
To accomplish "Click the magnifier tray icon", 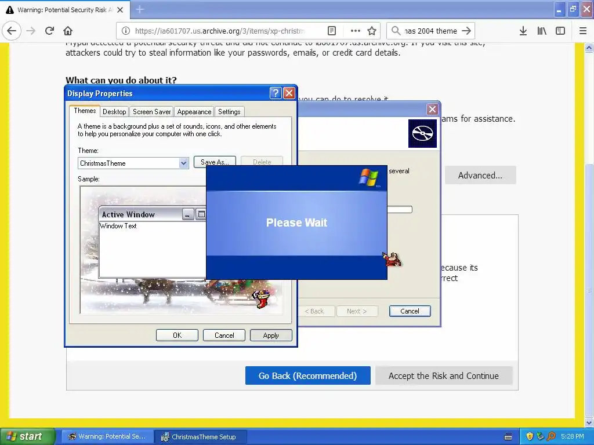I will 551,436.
